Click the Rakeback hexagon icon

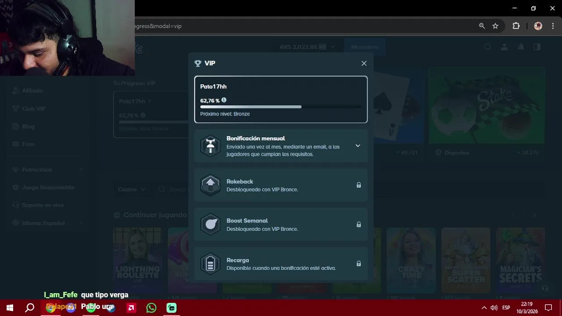210,185
